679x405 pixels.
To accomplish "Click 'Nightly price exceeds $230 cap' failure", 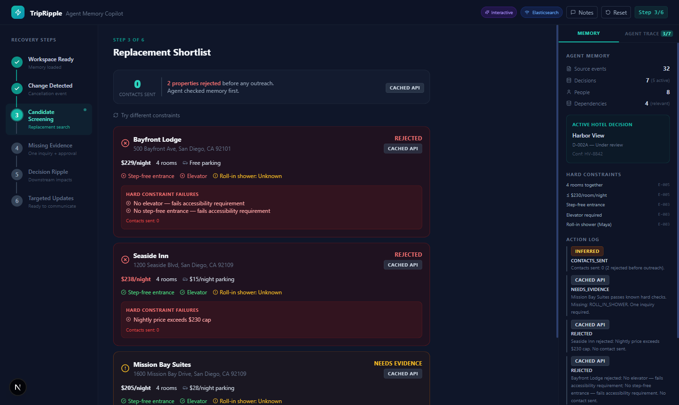I will 172,320.
